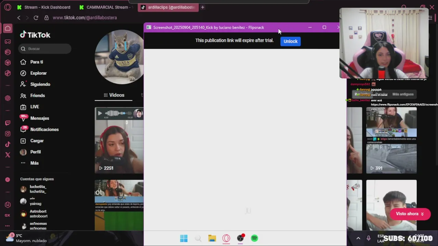Click the microphone tray icon

pyautogui.click(x=369, y=238)
